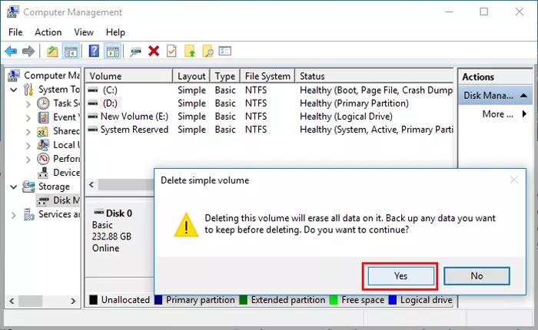Select Device Manager icon in tree

tap(43, 173)
